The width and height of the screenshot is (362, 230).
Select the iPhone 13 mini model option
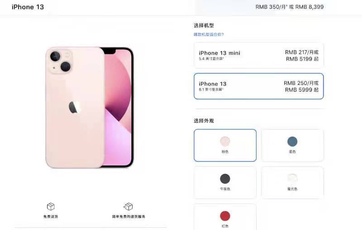pos(258,56)
